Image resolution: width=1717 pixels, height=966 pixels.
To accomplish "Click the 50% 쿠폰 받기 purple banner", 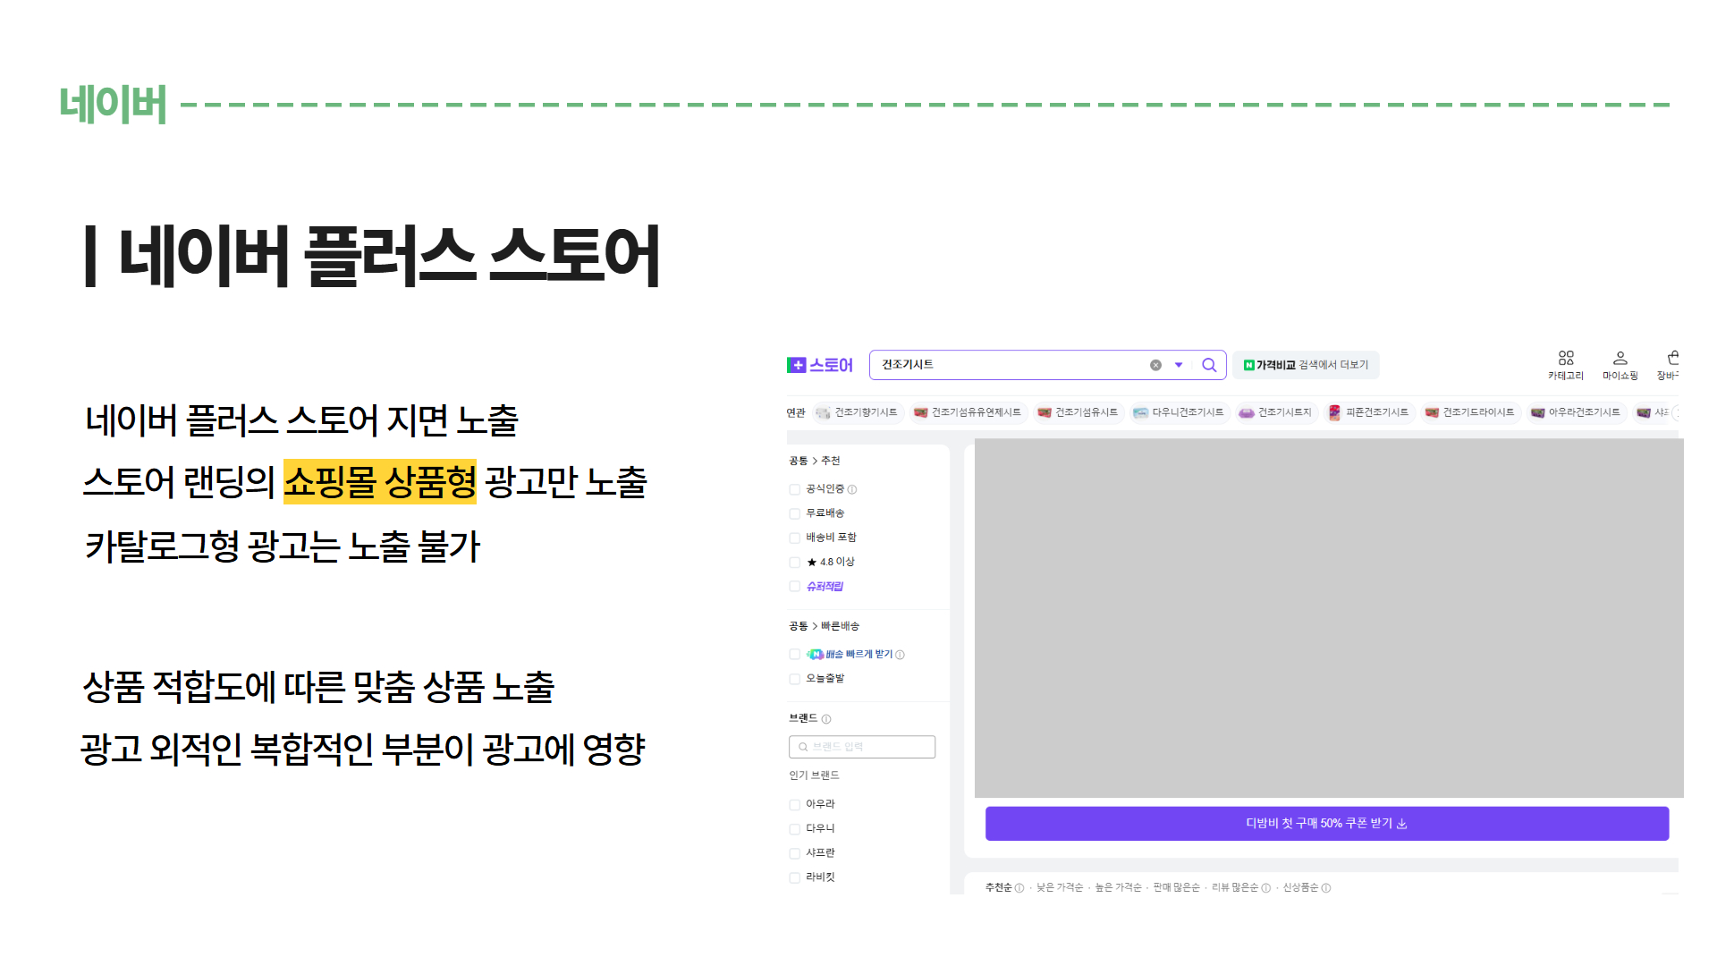I will (1326, 823).
